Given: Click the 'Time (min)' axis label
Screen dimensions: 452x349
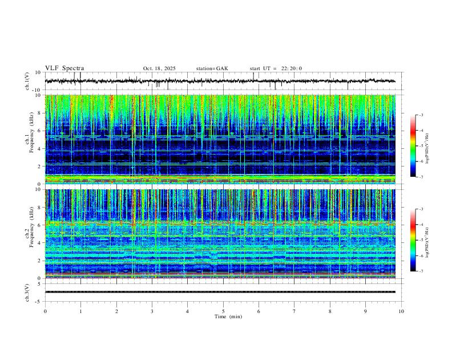Looking at the screenshot, I should tap(228, 316).
